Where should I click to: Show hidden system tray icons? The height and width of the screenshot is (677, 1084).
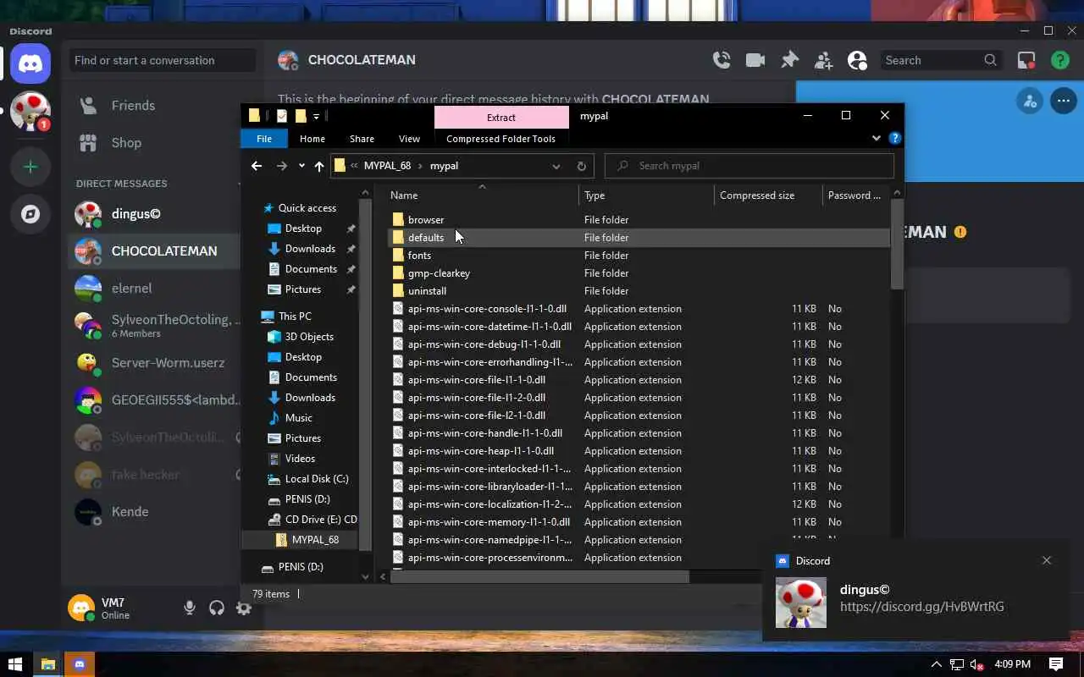click(x=936, y=664)
